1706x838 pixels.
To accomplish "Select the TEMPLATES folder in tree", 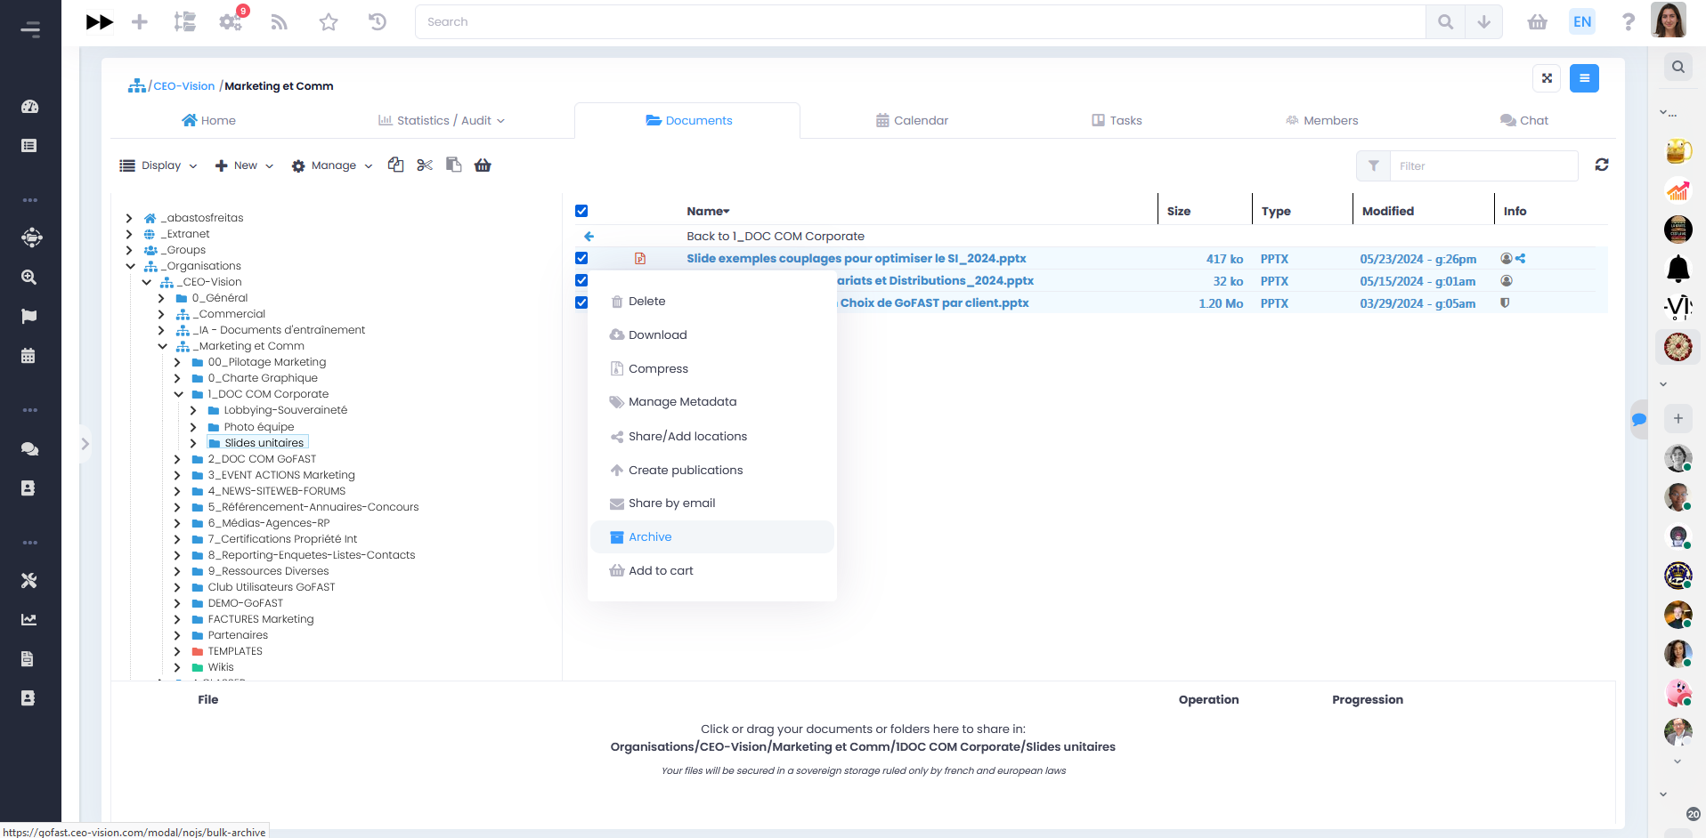I will point(235,651).
